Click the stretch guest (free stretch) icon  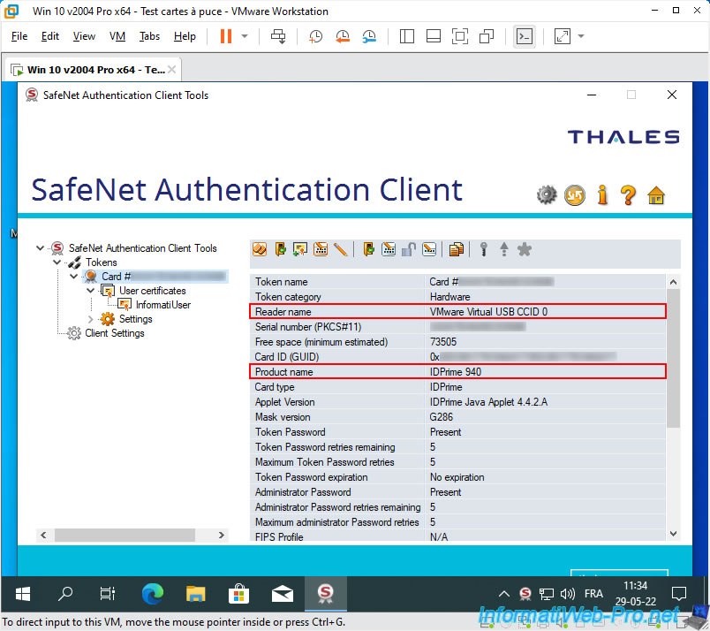click(563, 36)
